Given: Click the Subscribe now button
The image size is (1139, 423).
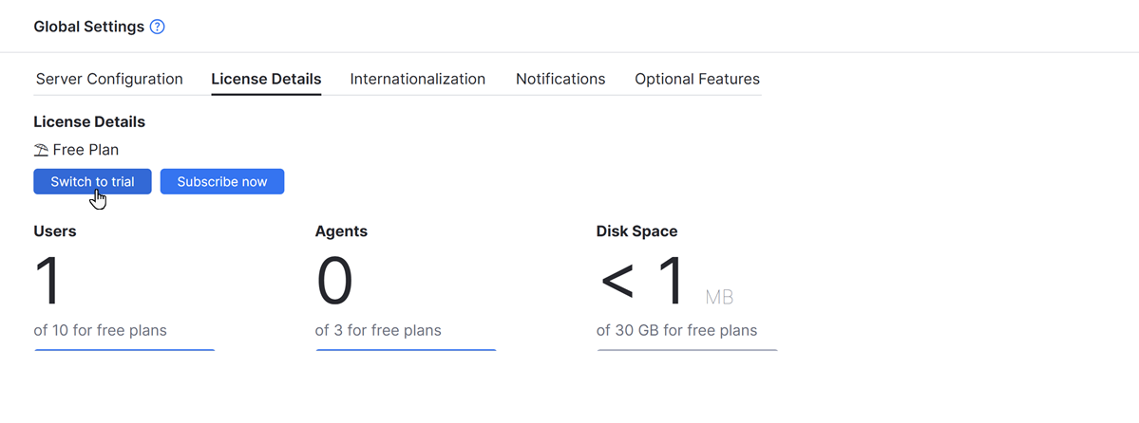Looking at the screenshot, I should coord(222,182).
